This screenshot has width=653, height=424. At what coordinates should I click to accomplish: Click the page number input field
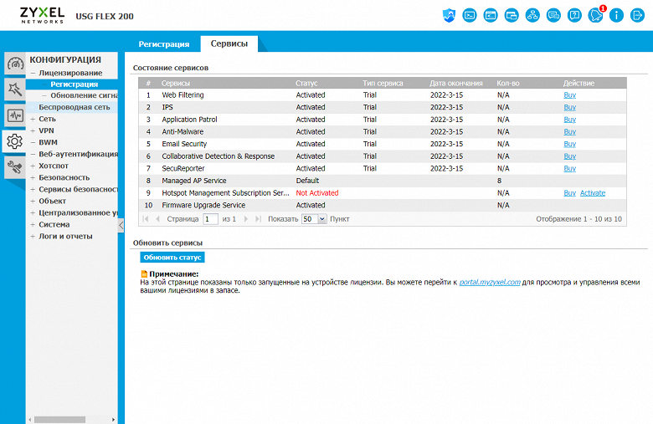coord(210,219)
